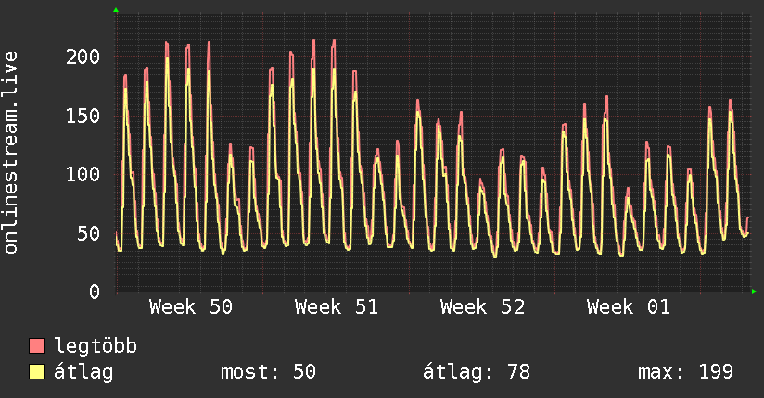Click the 'átlag: 78' average value

(476, 372)
